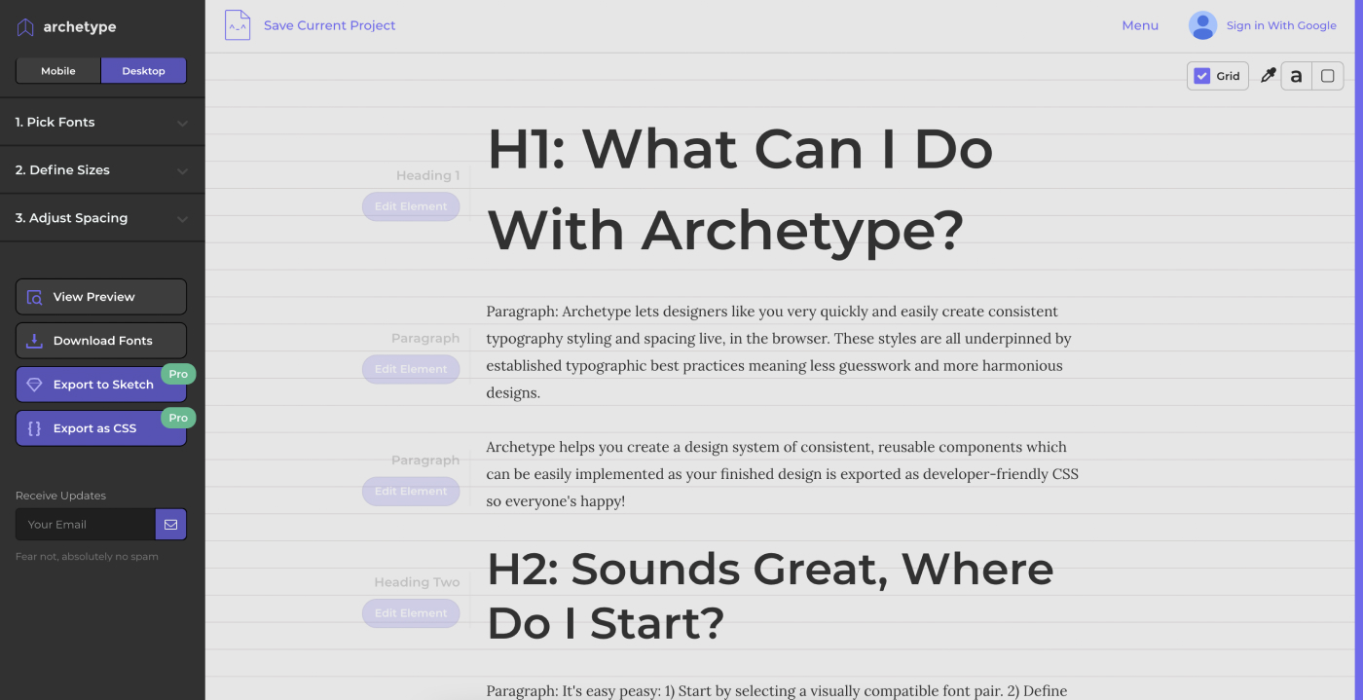
Task: Switch to Desktop view
Action: (143, 71)
